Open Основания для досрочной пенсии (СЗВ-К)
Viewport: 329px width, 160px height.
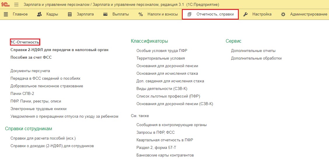tap(175, 104)
